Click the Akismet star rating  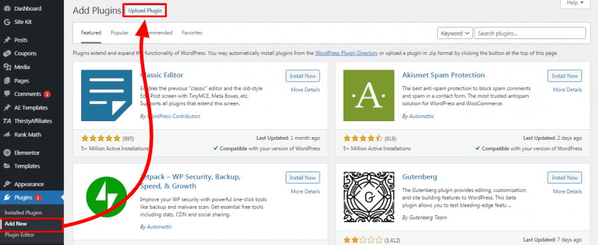click(363, 138)
